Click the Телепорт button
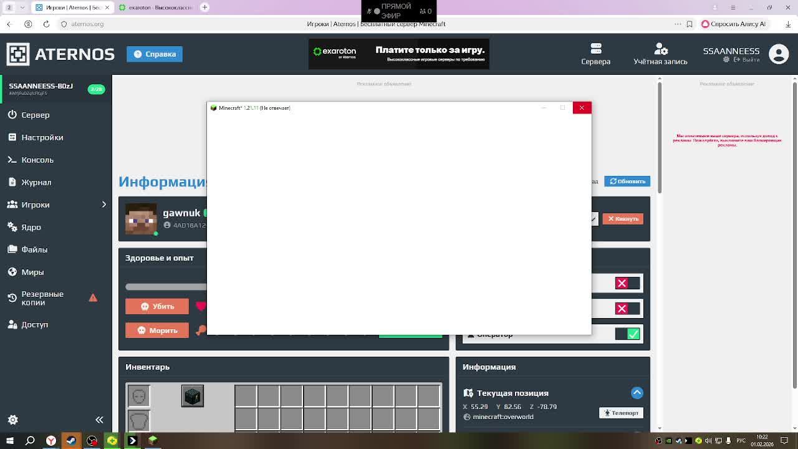Viewport: 798px width, 449px height. [621, 413]
